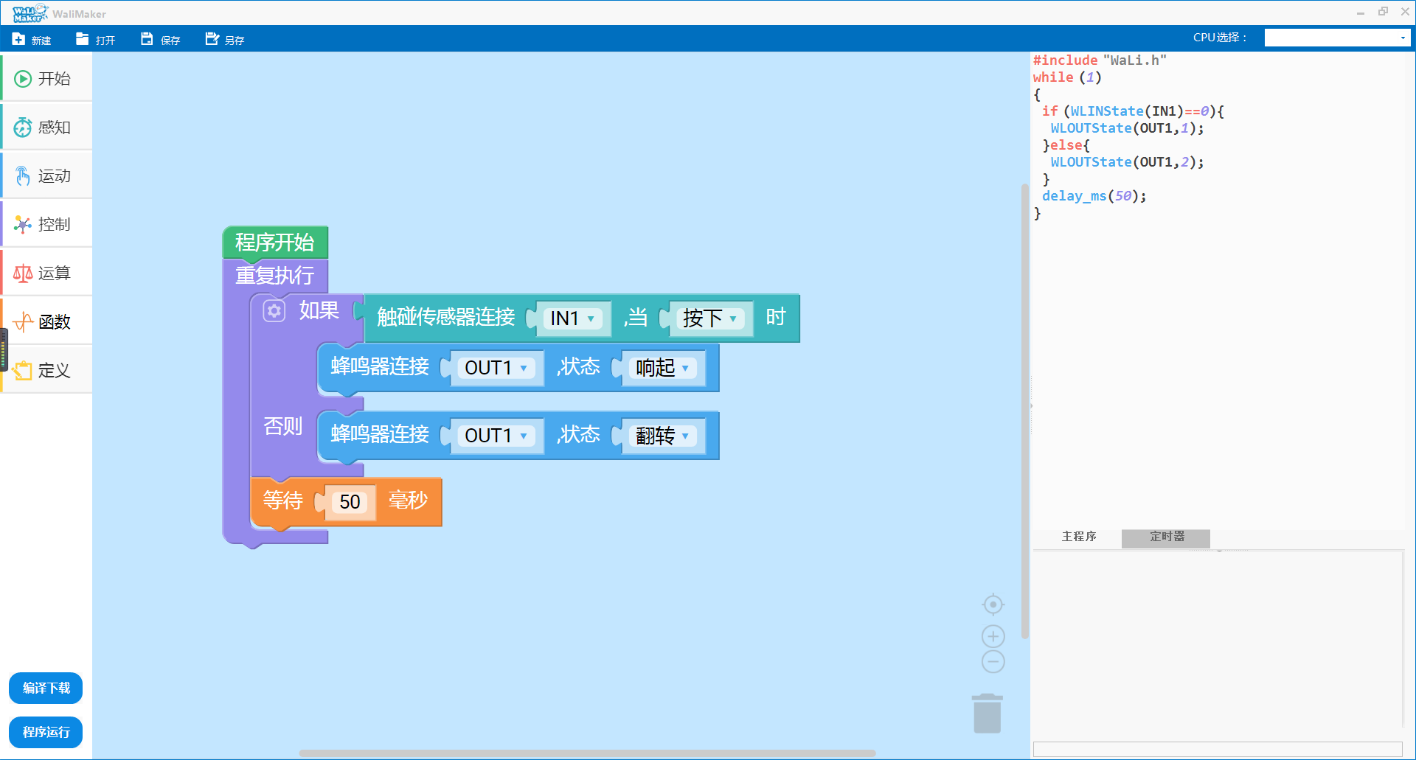Zoom in with the plus circle icon
1416x760 pixels.
point(993,636)
